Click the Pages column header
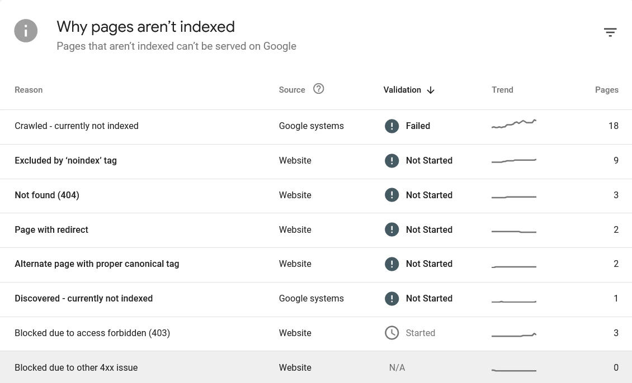This screenshot has width=632, height=383. 607,90
